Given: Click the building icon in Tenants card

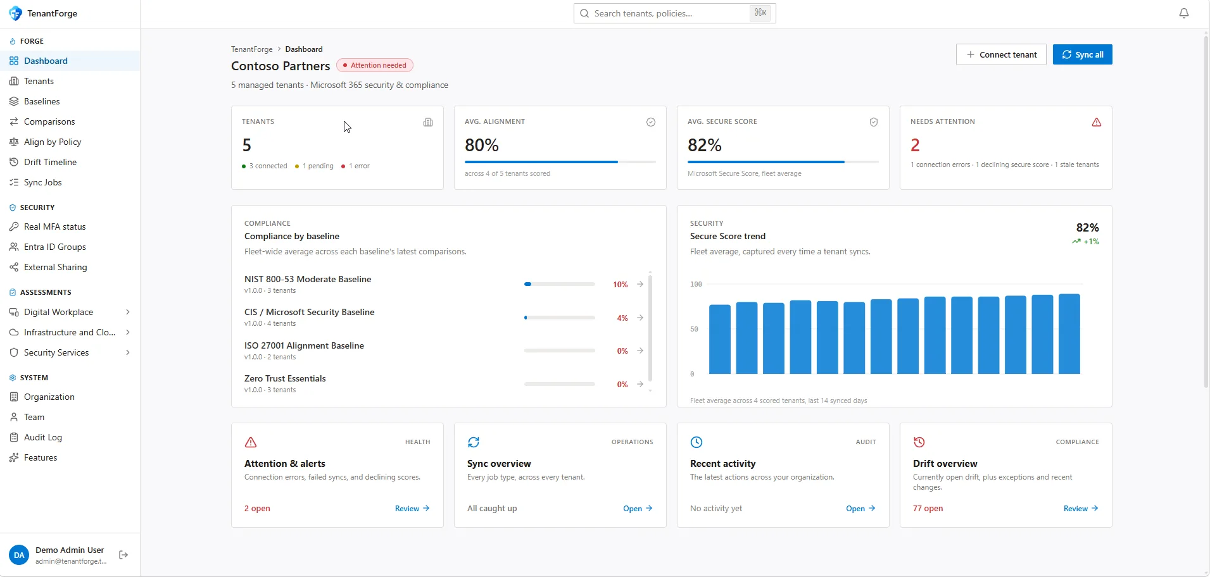Looking at the screenshot, I should 428,122.
